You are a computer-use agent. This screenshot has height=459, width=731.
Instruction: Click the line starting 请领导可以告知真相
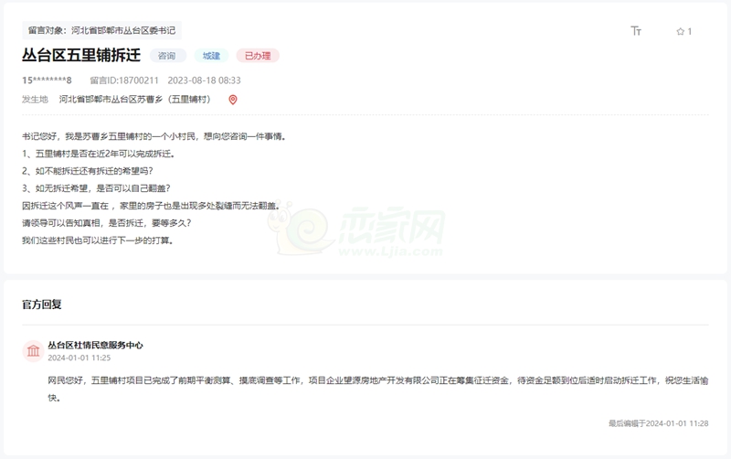click(x=106, y=222)
